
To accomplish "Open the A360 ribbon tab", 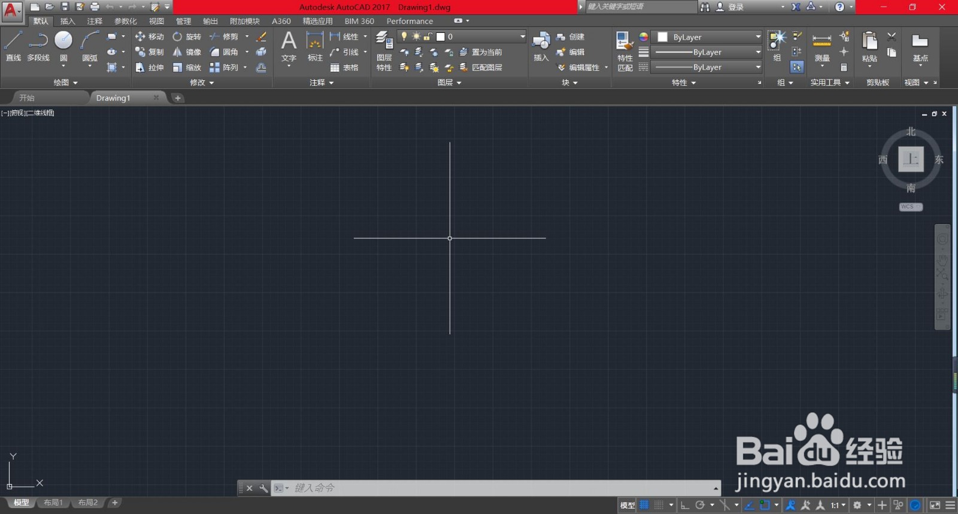I will pos(281,21).
